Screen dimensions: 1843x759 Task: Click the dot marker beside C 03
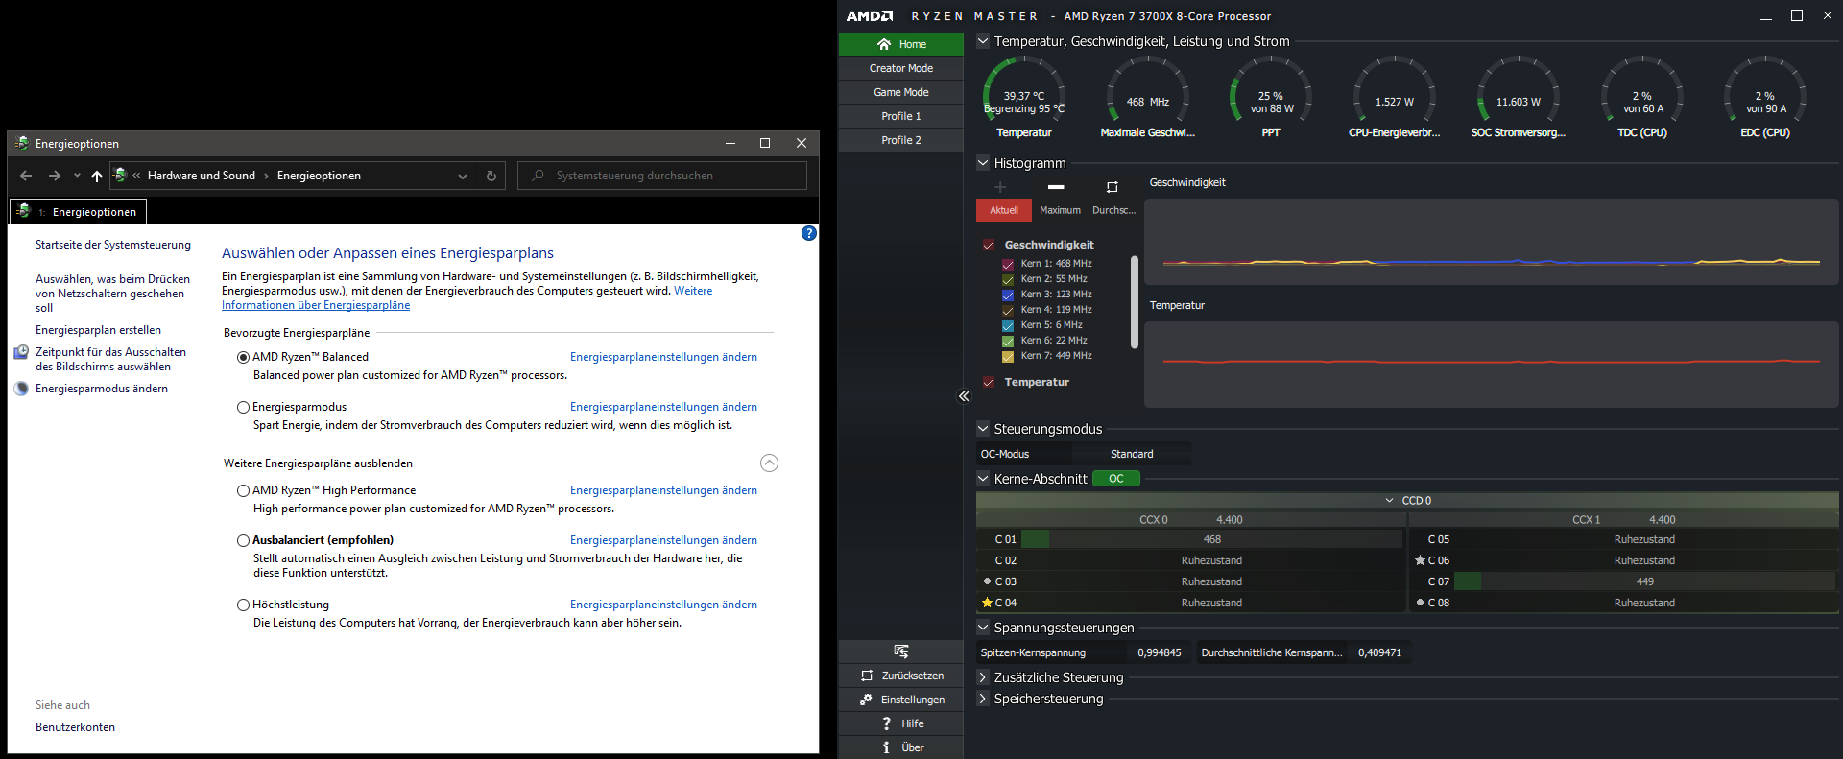(987, 581)
